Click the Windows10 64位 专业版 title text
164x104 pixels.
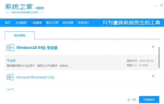pyautogui.click(x=37, y=48)
